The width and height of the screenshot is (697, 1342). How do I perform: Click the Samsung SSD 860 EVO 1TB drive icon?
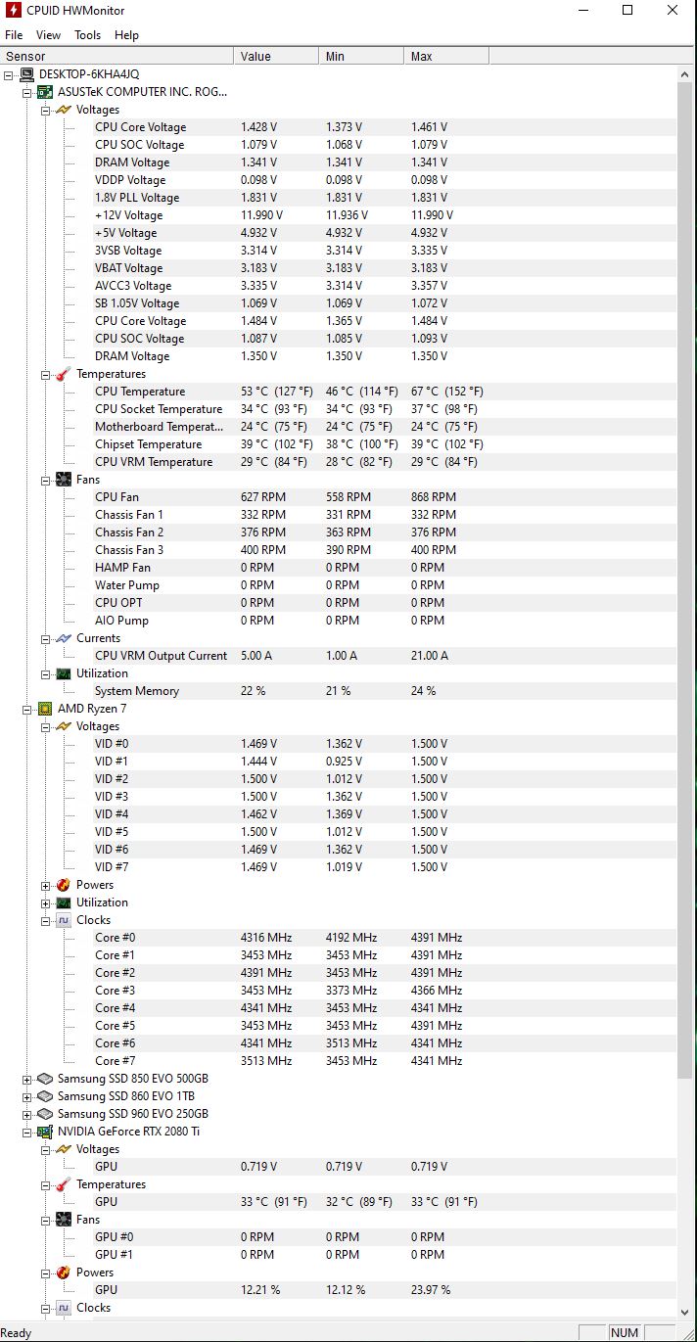click(x=45, y=1096)
